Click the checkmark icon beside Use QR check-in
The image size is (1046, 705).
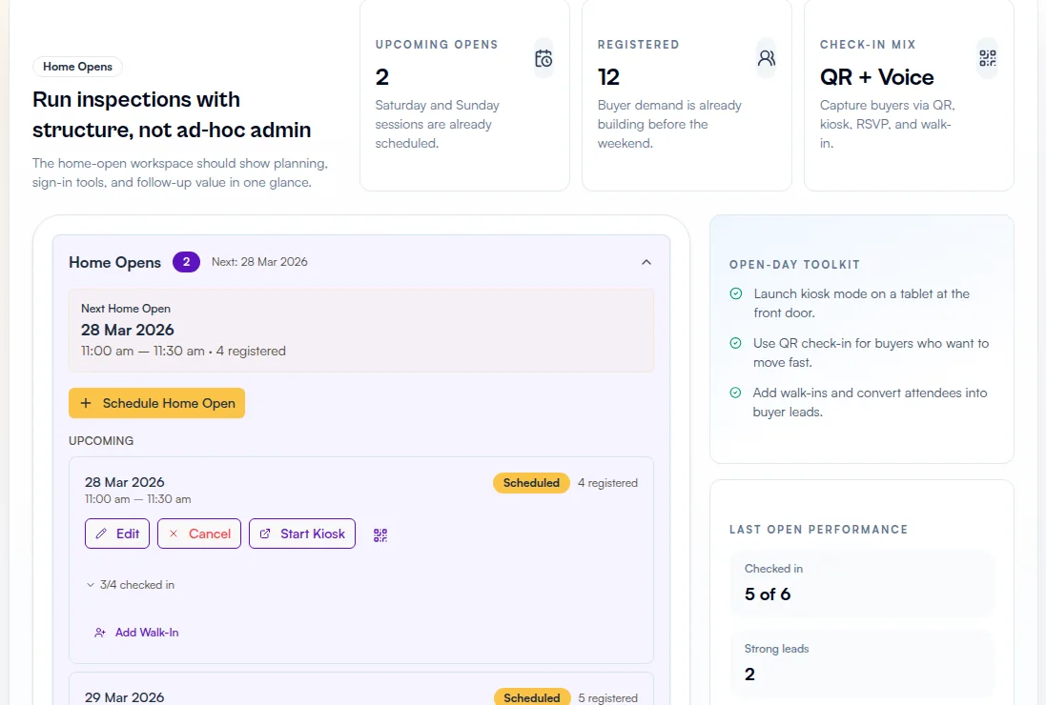coord(736,343)
